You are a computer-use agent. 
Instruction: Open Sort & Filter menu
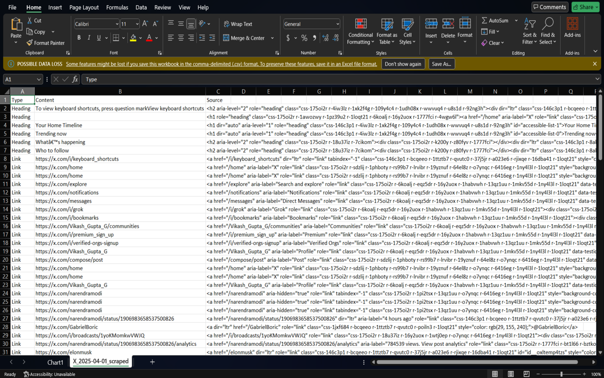point(530,32)
